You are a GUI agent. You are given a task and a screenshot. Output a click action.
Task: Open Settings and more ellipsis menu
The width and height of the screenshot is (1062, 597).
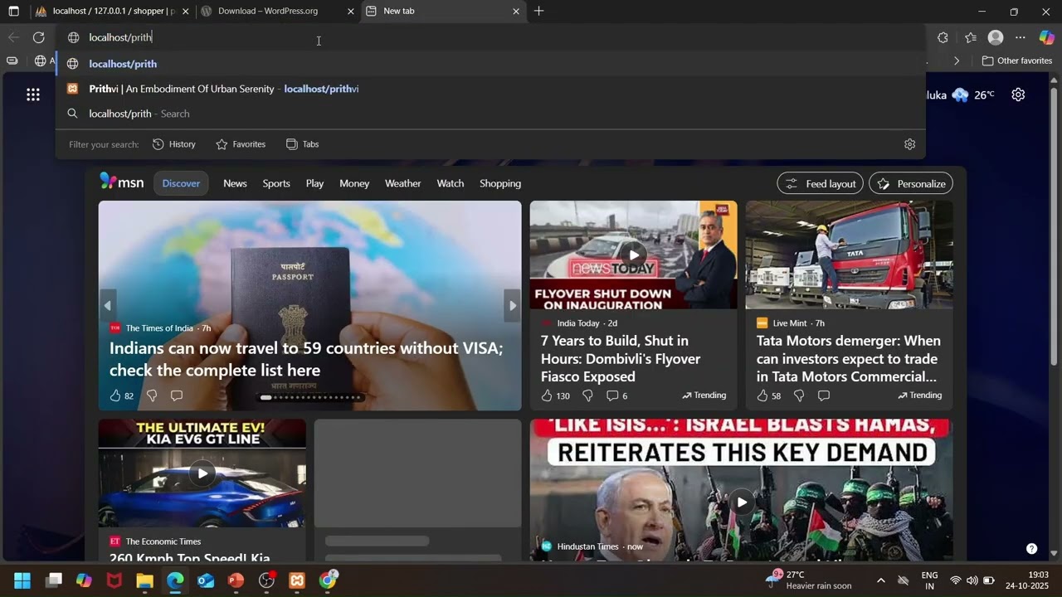pyautogui.click(x=1021, y=37)
